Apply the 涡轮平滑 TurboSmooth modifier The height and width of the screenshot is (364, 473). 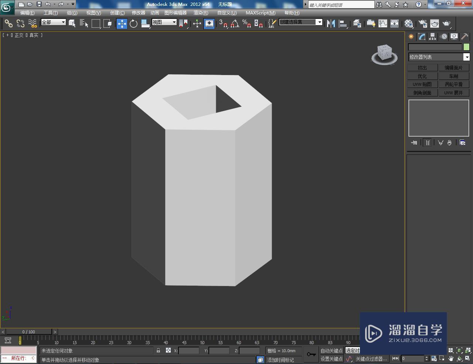[x=454, y=84]
